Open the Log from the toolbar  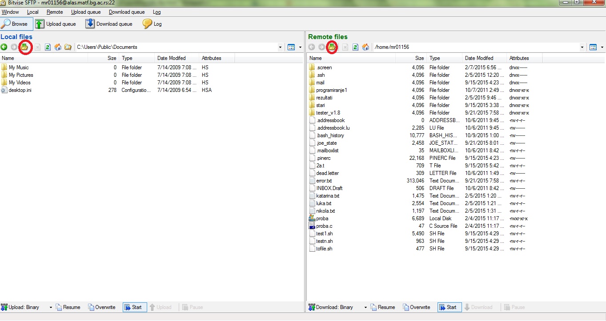tap(153, 24)
